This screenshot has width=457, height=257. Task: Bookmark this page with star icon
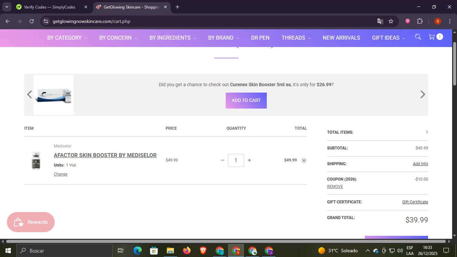391,21
